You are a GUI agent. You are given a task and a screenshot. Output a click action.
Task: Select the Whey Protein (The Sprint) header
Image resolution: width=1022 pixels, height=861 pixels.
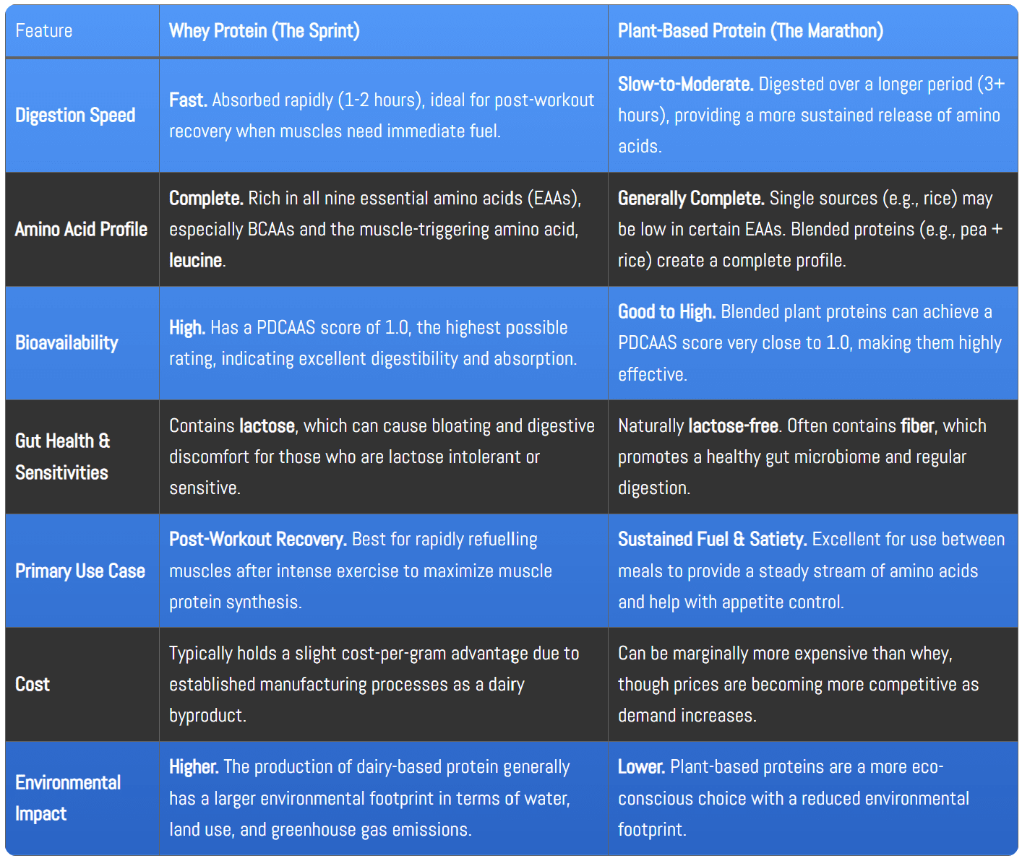point(264,31)
